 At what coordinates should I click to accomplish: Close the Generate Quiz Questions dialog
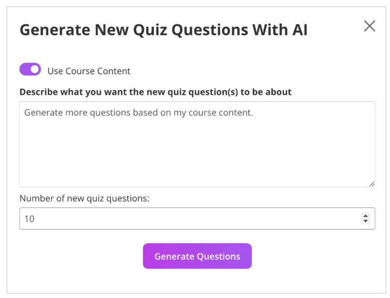pos(370,26)
